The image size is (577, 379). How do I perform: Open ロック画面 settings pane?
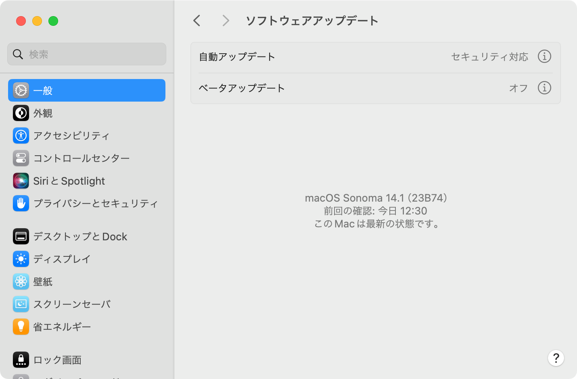pos(87,360)
